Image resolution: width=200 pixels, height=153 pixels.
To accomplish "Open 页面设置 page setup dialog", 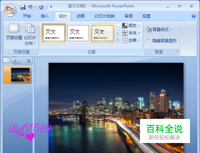I will coord(14,32).
